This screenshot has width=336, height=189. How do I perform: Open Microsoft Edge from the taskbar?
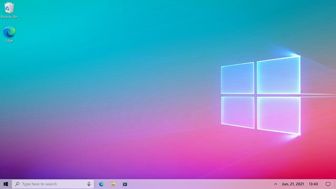click(x=101, y=184)
